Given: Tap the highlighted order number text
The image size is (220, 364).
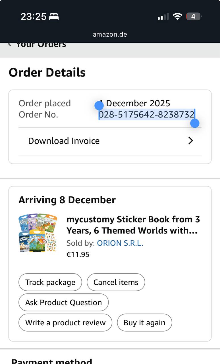Looking at the screenshot, I should click(x=147, y=115).
